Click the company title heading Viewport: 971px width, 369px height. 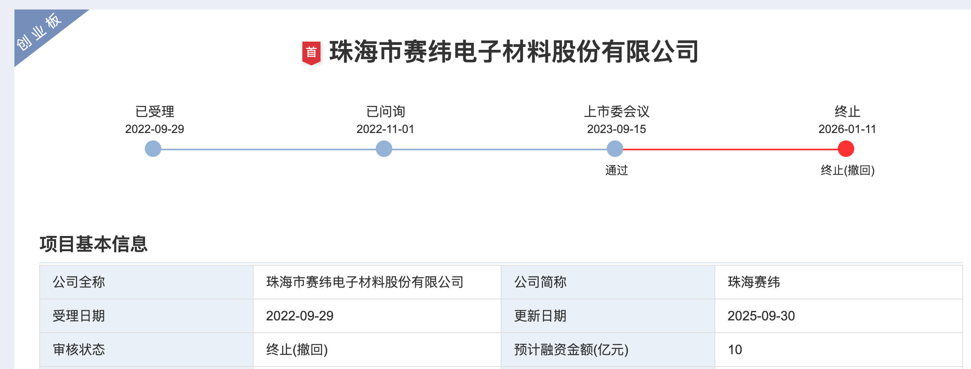tap(514, 52)
